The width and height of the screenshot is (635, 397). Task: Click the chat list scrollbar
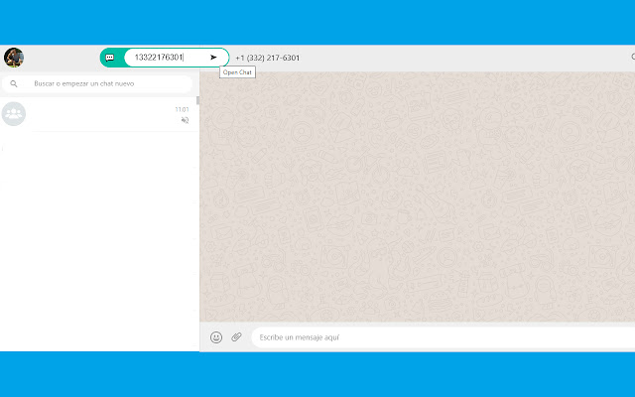[198, 100]
